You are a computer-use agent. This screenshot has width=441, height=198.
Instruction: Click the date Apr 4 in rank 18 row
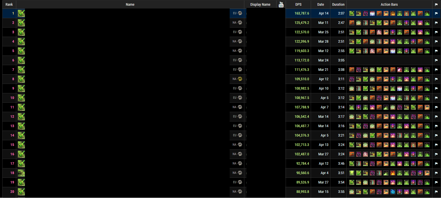(x=324, y=173)
